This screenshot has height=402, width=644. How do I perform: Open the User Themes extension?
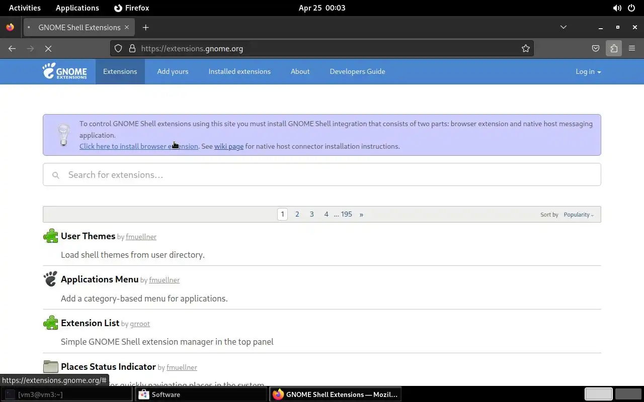tap(88, 236)
